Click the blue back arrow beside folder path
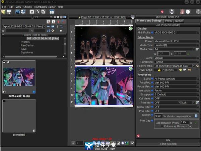This screenshot has height=151, width=201. pyautogui.click(x=48, y=26)
